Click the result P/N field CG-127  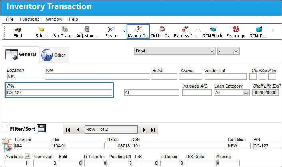tap(267, 146)
